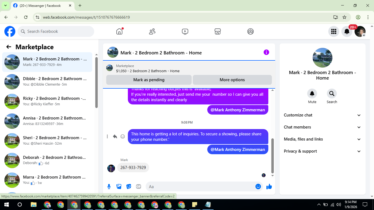Open Chrome tab search dropdown arrow

[x=5, y=5]
